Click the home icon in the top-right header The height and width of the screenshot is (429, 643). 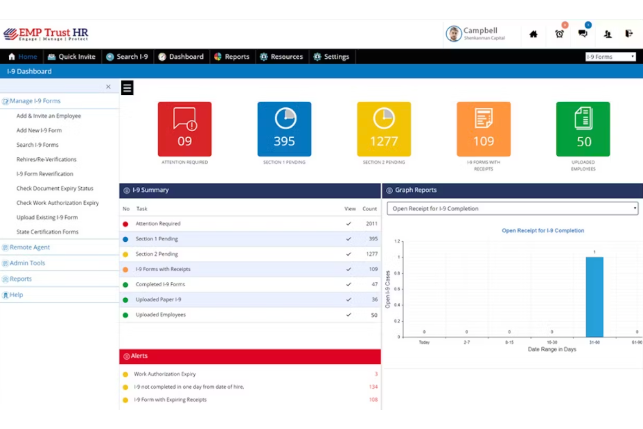click(x=534, y=34)
